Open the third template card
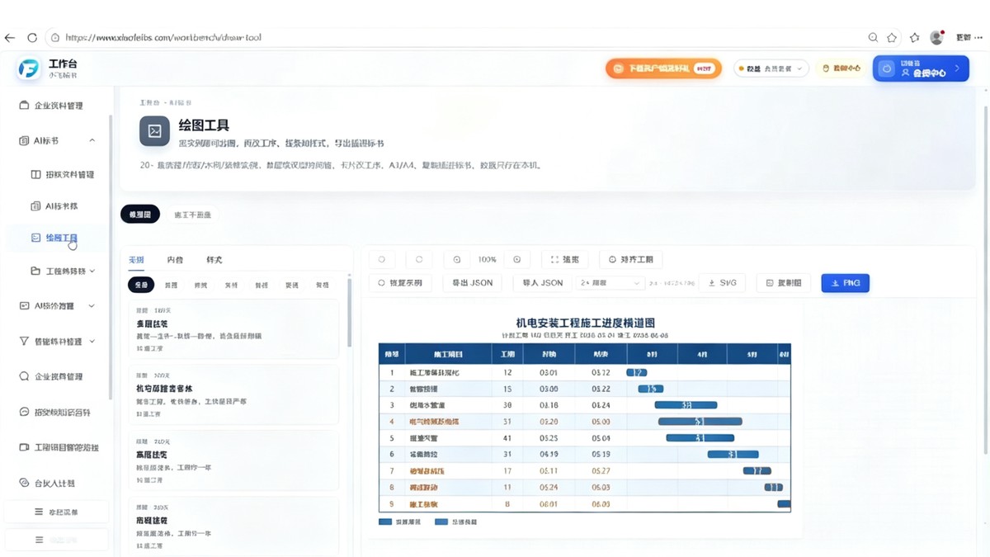This screenshot has height=557, width=990. pos(233,460)
